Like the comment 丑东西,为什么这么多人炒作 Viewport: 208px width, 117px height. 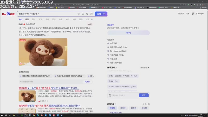pos(132,87)
